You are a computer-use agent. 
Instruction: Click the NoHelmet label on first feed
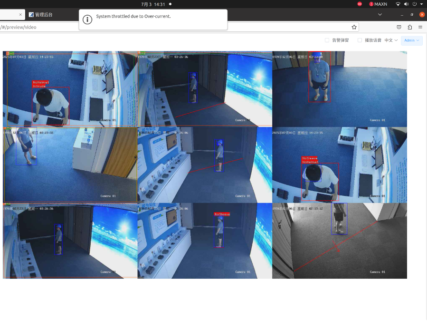pyautogui.click(x=40, y=82)
